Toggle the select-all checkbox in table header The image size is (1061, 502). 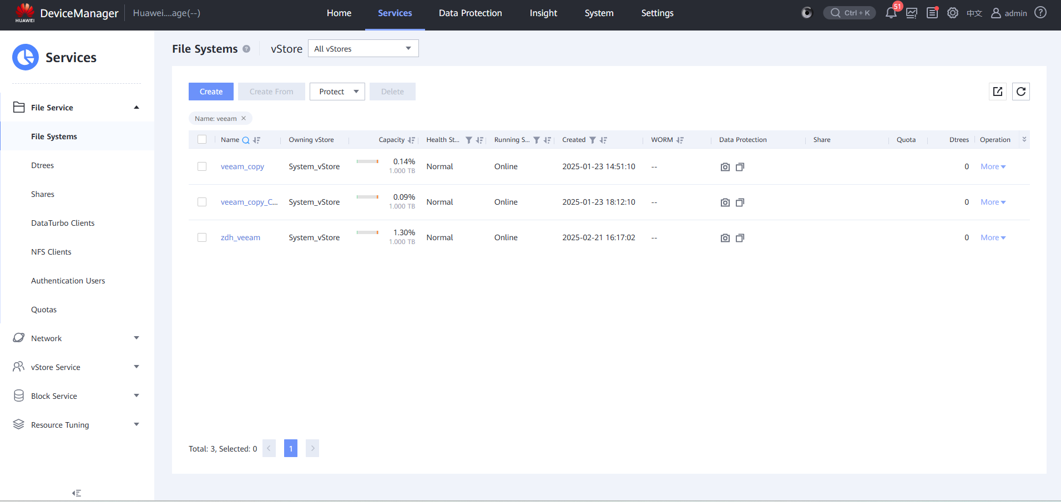click(202, 140)
